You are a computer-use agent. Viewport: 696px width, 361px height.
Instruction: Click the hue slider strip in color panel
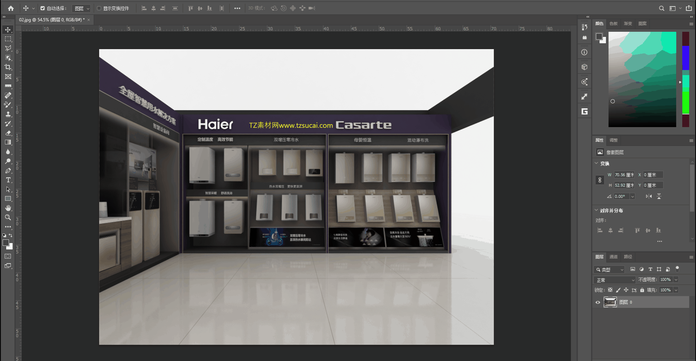686,79
